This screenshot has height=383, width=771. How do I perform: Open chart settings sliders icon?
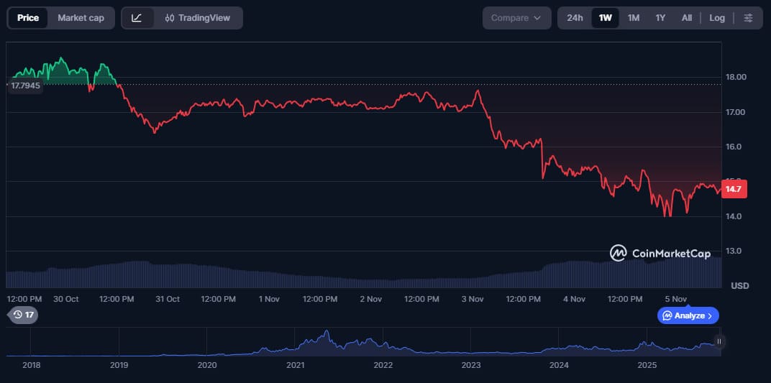click(749, 18)
